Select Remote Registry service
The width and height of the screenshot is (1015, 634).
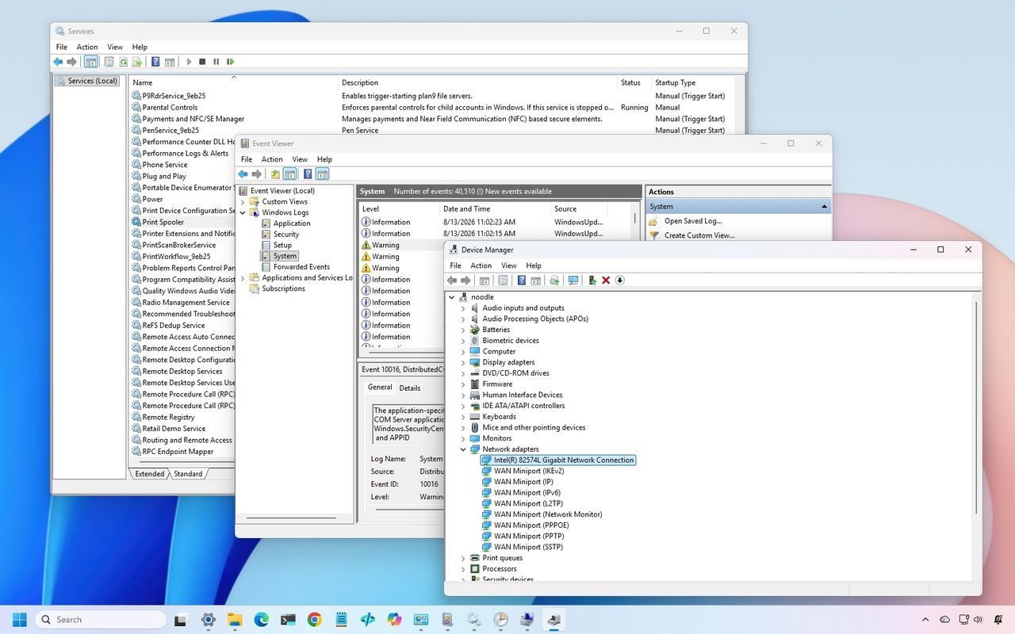click(x=168, y=418)
